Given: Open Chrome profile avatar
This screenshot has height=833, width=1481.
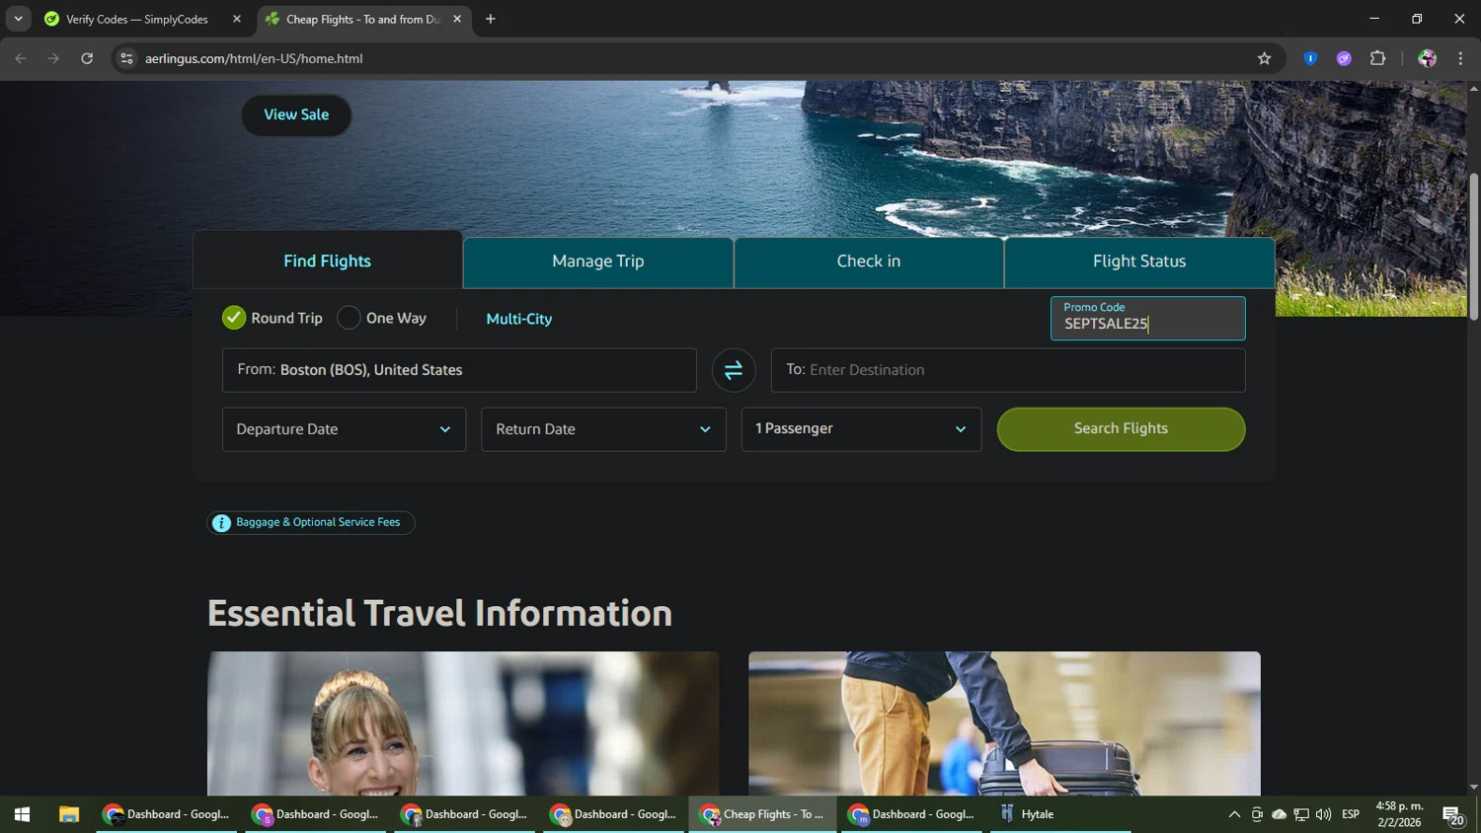Looking at the screenshot, I should [1427, 58].
